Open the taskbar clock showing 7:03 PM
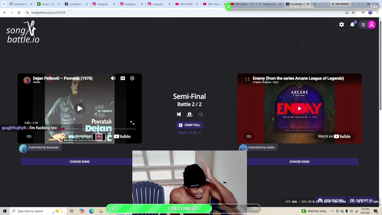 point(365,211)
